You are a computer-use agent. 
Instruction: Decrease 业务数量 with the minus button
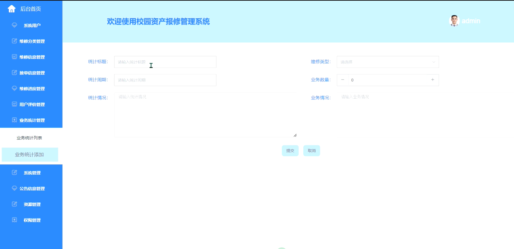coord(342,80)
